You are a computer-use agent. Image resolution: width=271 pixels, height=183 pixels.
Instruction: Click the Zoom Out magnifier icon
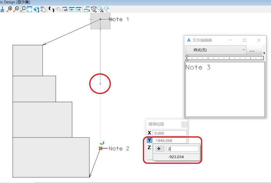16,9
